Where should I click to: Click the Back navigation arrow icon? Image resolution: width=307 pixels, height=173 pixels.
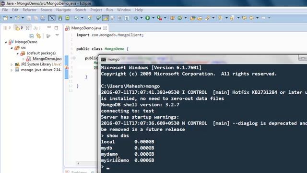click(x=251, y=18)
